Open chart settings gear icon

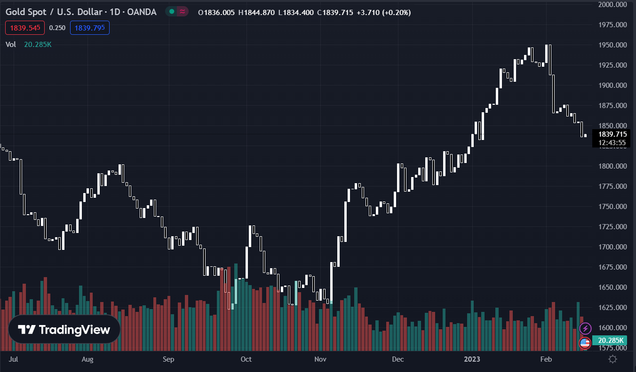(612, 359)
